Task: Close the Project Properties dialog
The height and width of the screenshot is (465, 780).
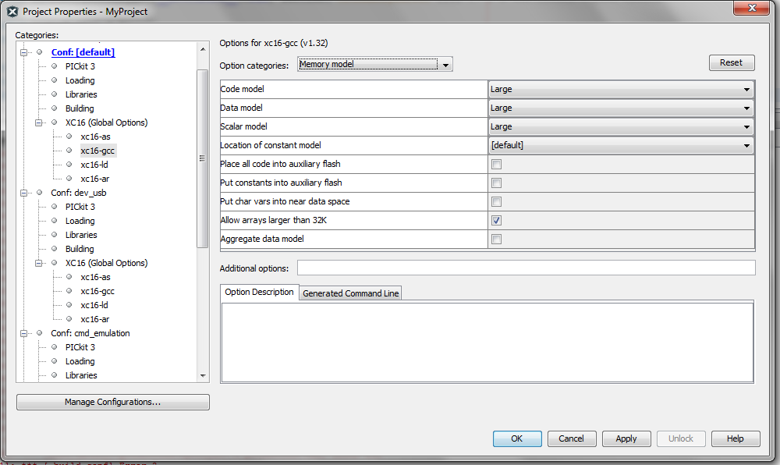Action: click(x=752, y=8)
